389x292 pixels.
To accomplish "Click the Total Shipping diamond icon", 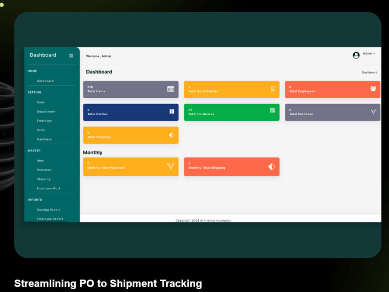I will tap(172, 135).
